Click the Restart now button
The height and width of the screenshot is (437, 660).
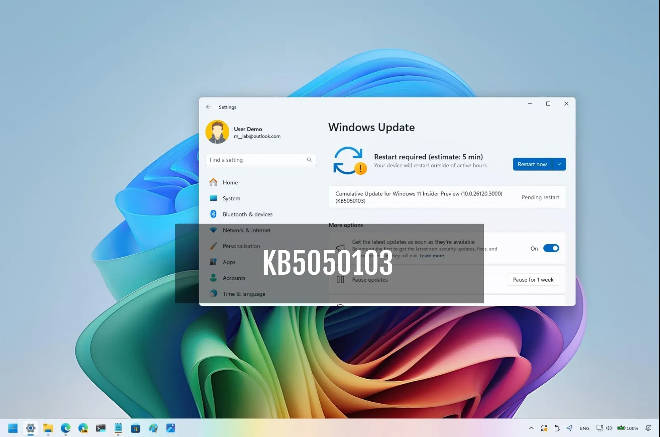click(x=532, y=164)
